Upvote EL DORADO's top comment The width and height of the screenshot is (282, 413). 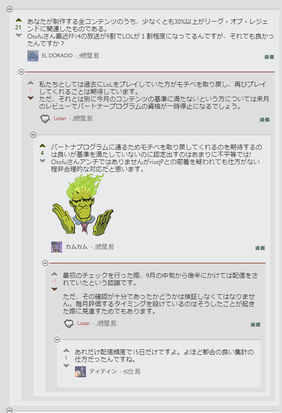(19, 20)
